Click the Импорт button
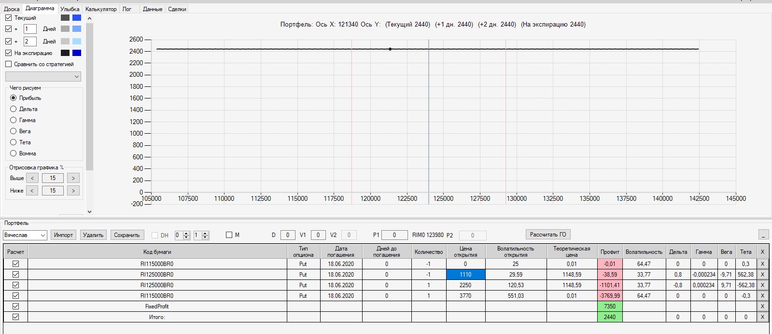772x334 pixels. [63, 235]
